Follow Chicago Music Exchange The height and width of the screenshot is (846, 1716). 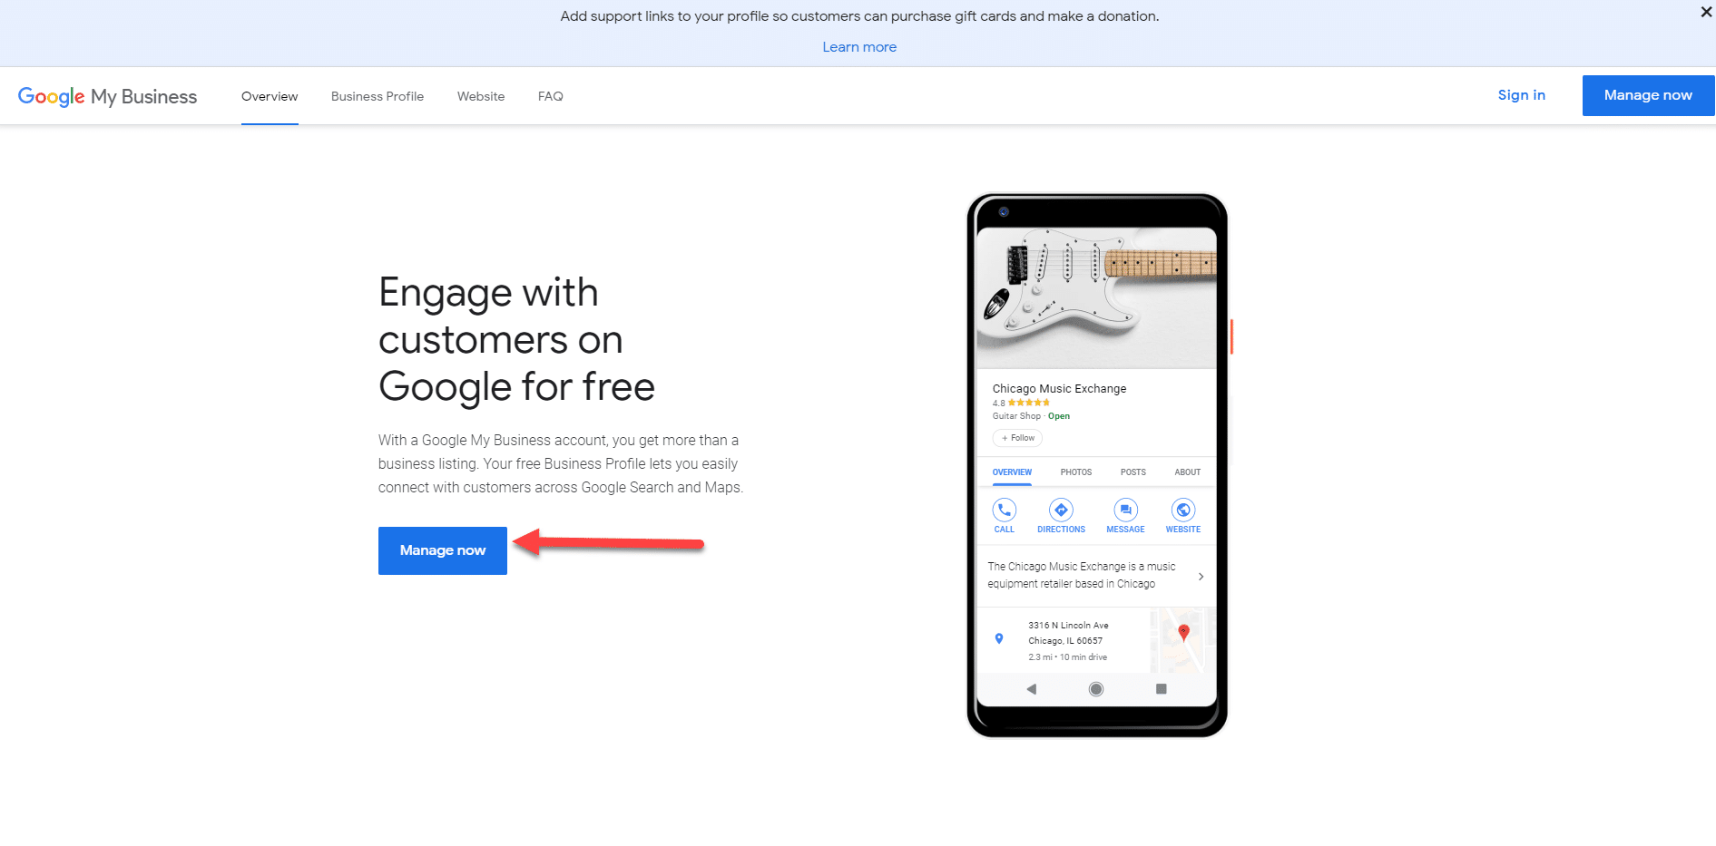click(x=1016, y=438)
